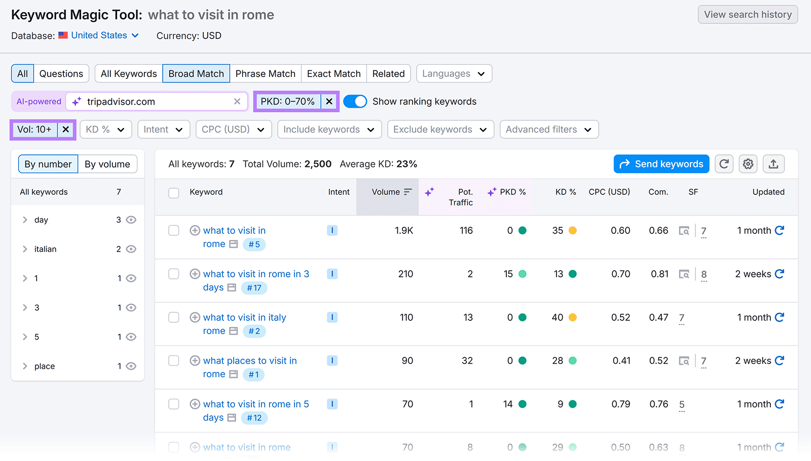Screen dimensions: 811x461
Task: Click the refresh metrics icon beside Send keywords
Action: click(724, 163)
